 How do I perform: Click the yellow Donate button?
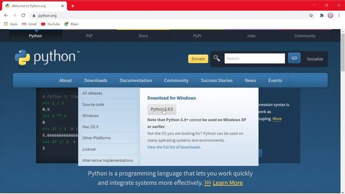pos(198,59)
